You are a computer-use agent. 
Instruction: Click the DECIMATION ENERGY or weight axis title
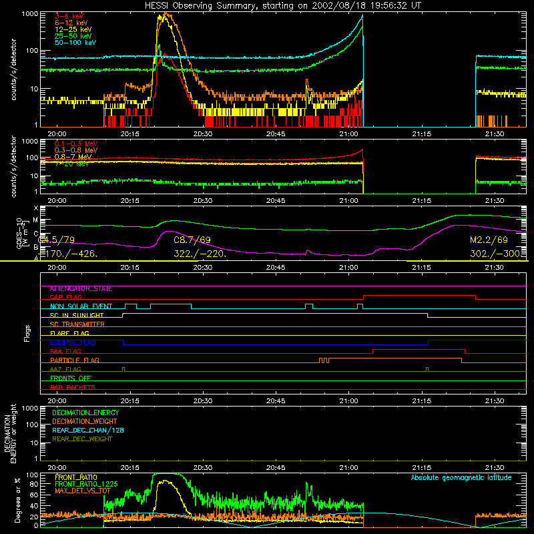tap(10, 433)
